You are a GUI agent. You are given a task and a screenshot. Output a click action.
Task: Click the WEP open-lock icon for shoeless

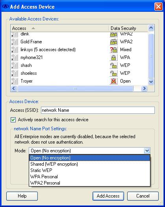click(x=113, y=73)
